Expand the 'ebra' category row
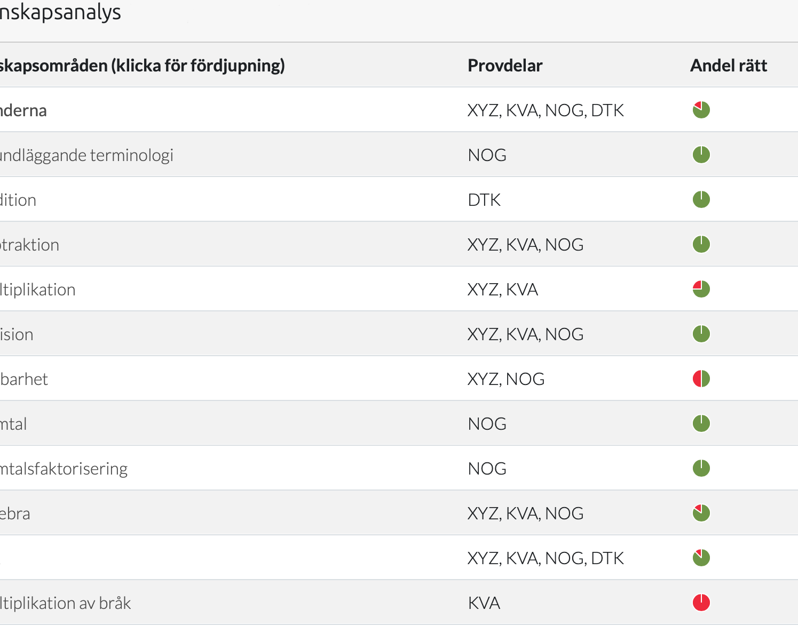 coord(15,513)
